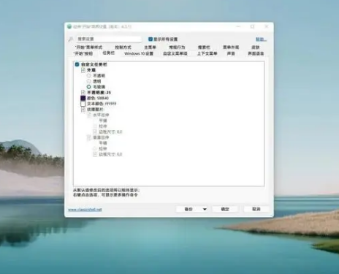This screenshot has height=274, width=339.
Task: Click the 确定 OK button
Action: [x=225, y=209]
